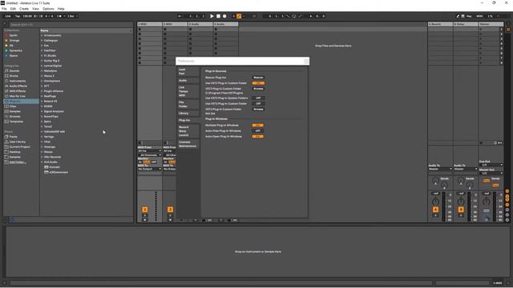Toggle Use VST3 Plug-In System Folders
Viewport: 513px width, 288px height.
258,98
